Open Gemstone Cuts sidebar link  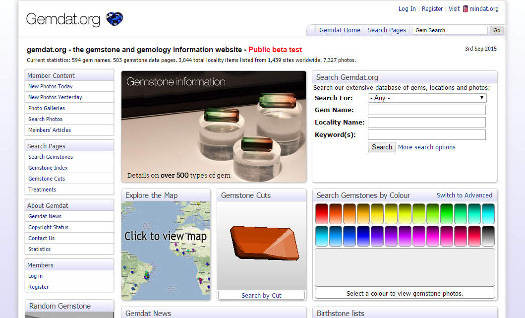[47, 179]
